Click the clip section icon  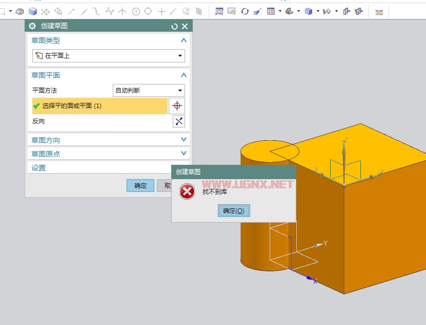pyautogui.click(x=347, y=11)
